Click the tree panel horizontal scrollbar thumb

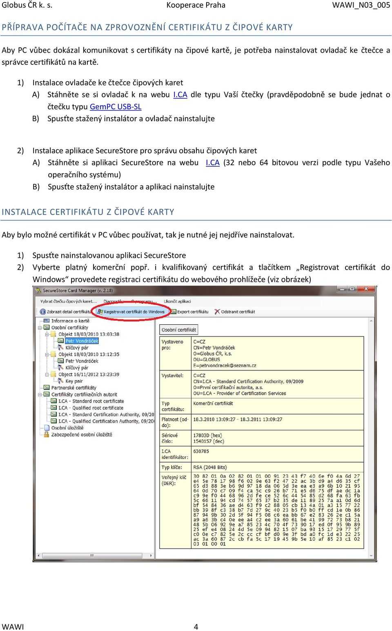[92, 556]
